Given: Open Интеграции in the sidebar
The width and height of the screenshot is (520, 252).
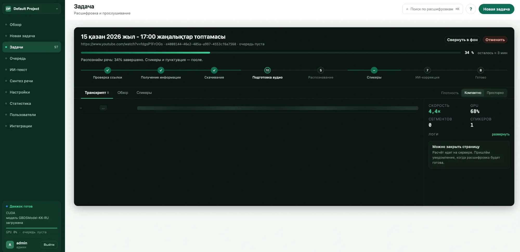Looking at the screenshot, I should click(x=32, y=126).
